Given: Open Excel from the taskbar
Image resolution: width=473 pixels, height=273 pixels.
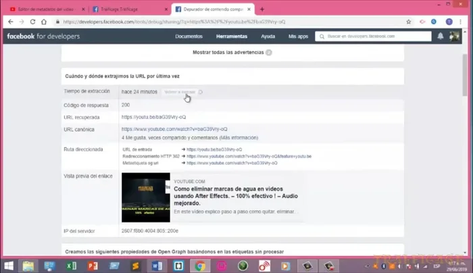Looking at the screenshot, I should tap(71, 265).
